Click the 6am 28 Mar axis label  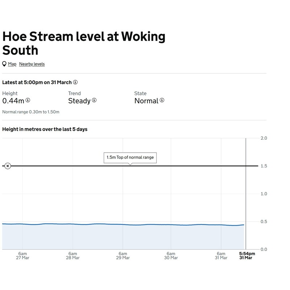point(72,256)
